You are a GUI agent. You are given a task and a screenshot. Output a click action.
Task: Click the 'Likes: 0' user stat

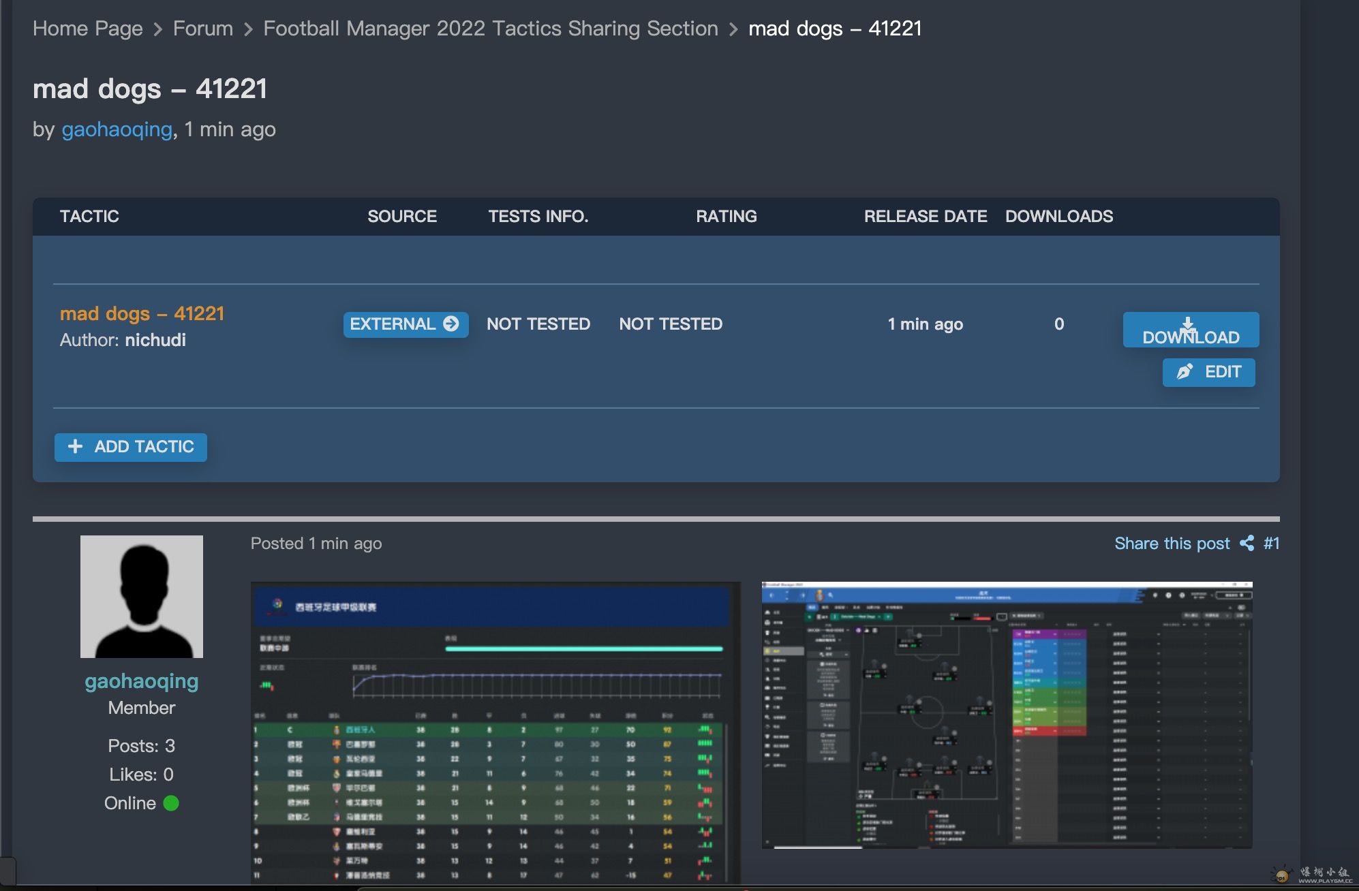pyautogui.click(x=142, y=775)
